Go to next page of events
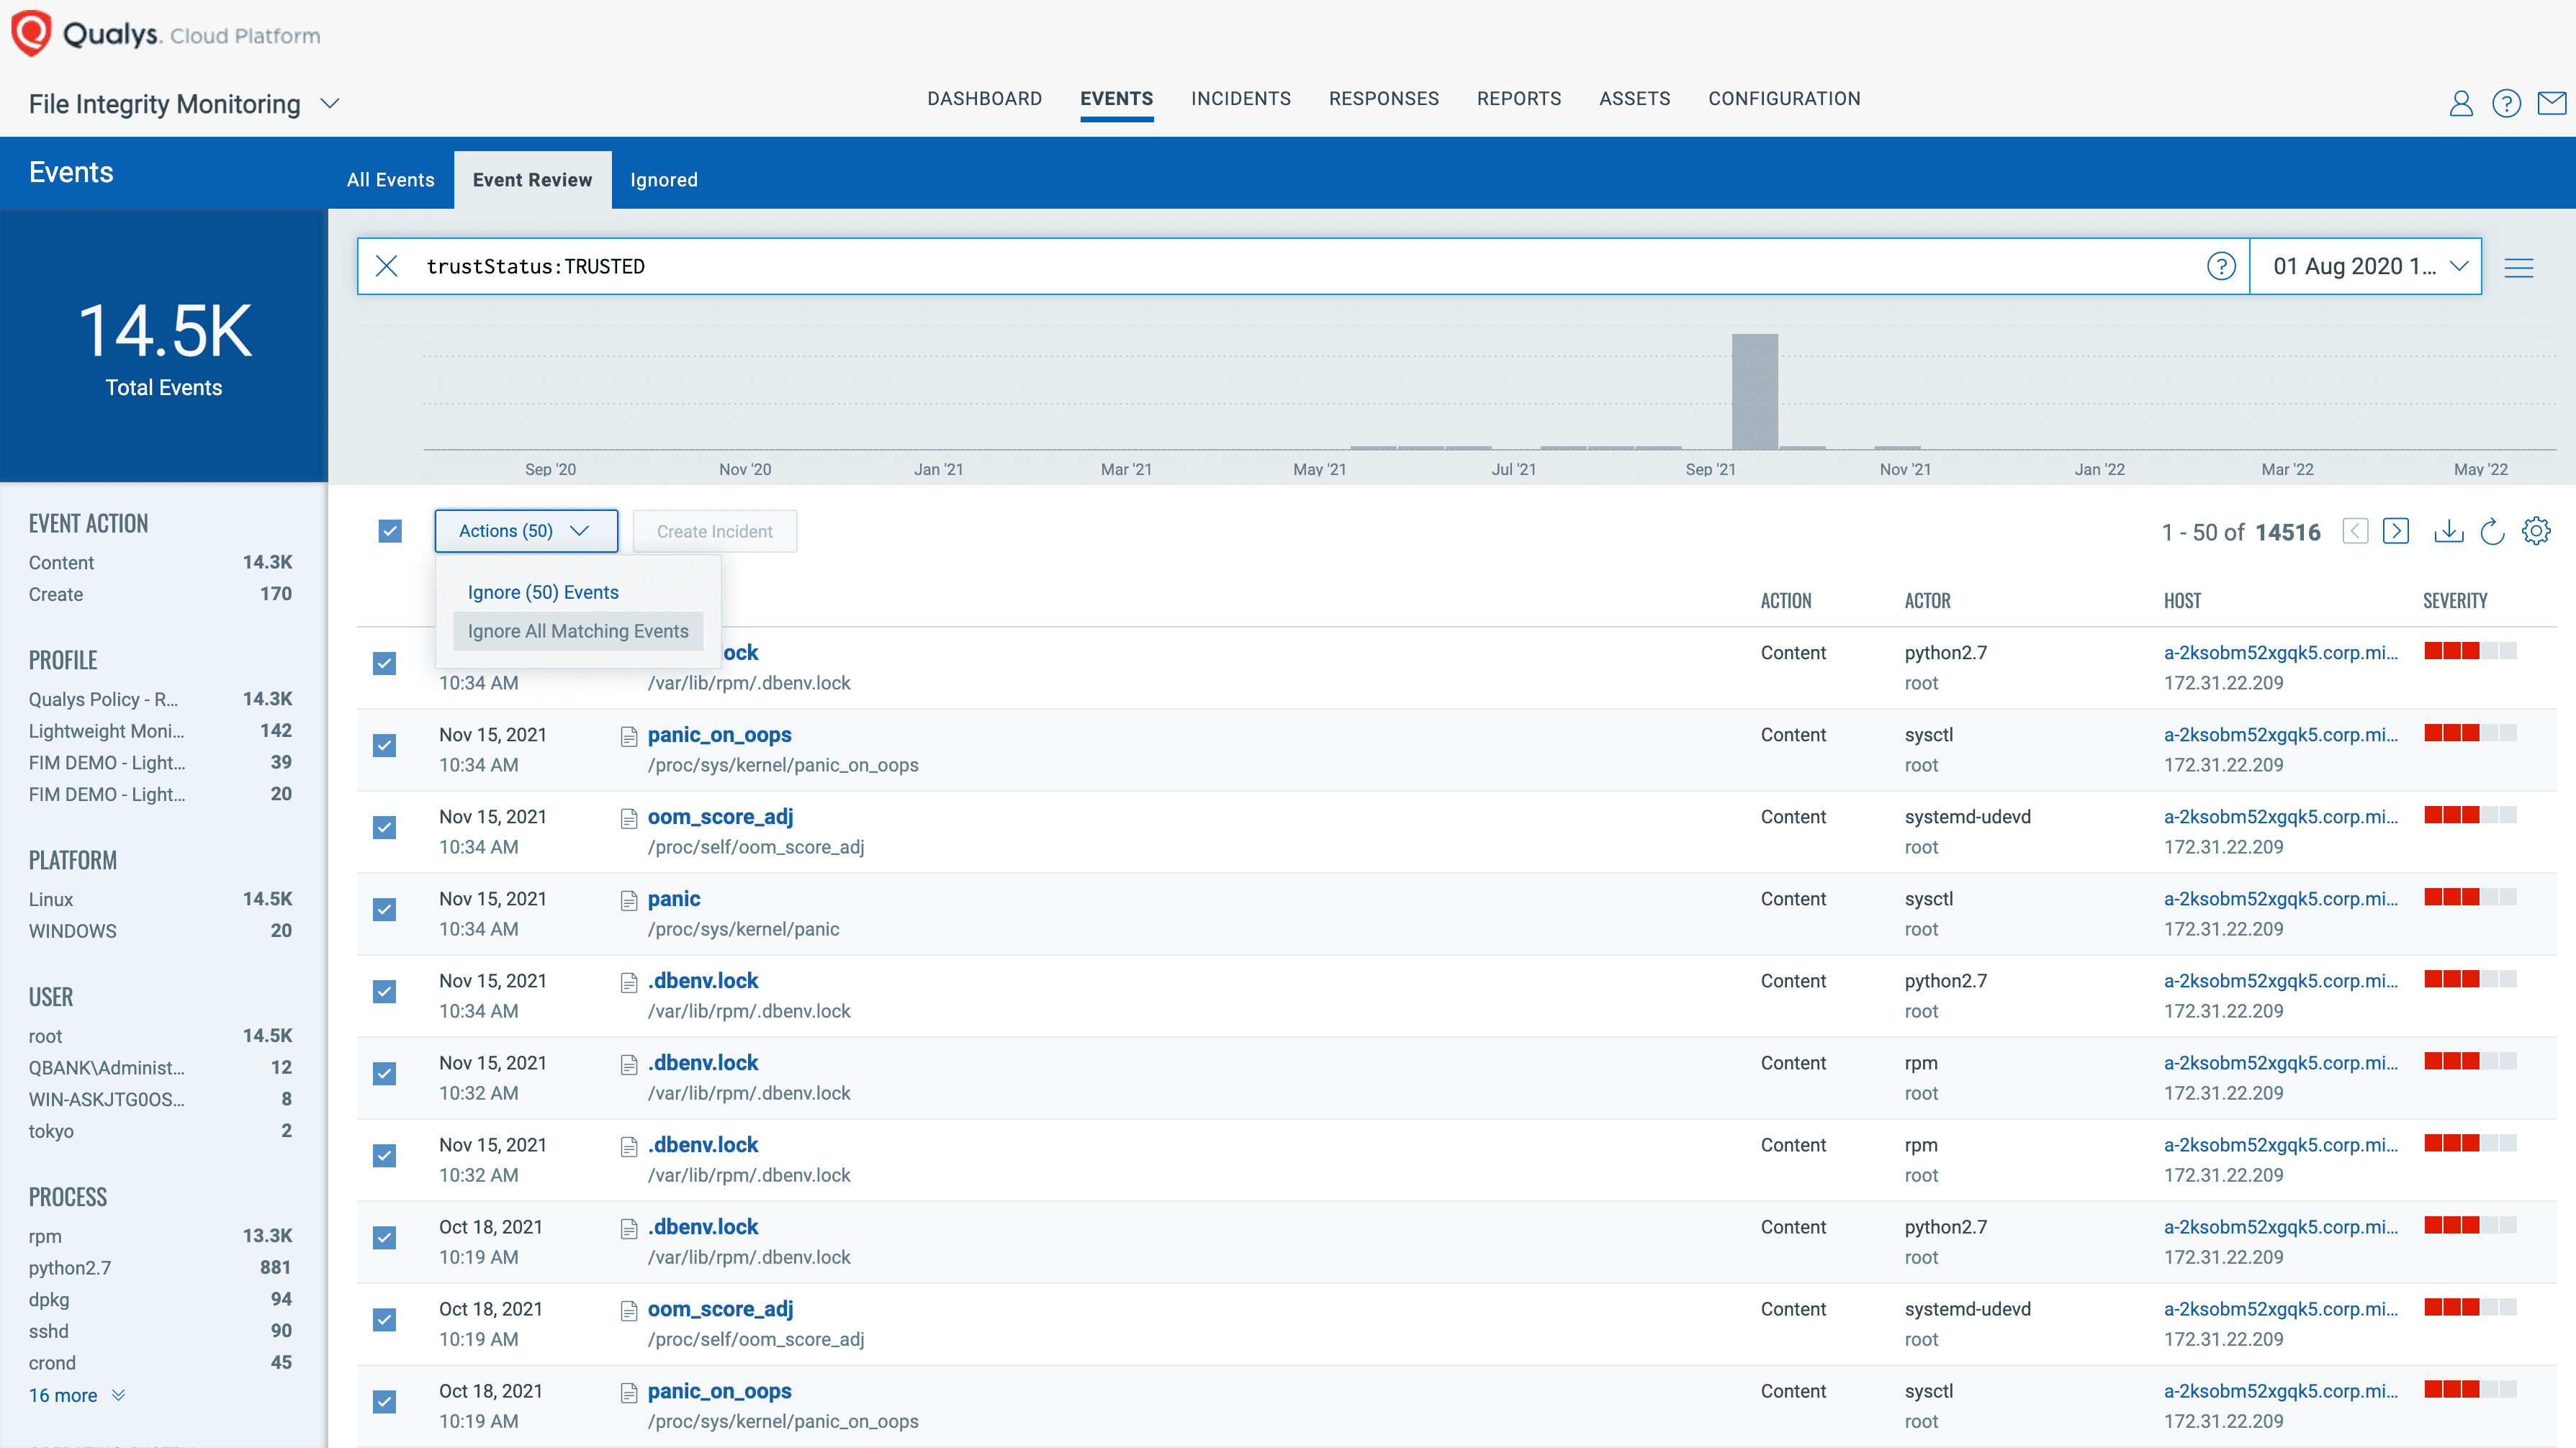The image size is (2576, 1448). point(2396,530)
